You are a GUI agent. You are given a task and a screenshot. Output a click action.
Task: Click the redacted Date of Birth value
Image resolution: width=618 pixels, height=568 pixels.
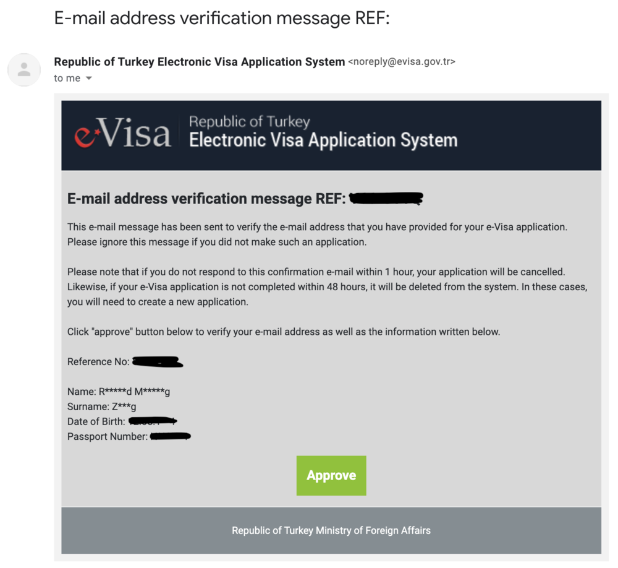coord(156,421)
